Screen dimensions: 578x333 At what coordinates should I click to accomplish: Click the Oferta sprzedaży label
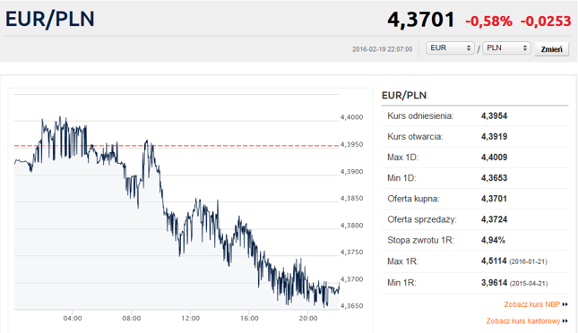point(422,219)
